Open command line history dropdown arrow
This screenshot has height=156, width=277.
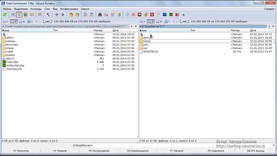coord(274,146)
